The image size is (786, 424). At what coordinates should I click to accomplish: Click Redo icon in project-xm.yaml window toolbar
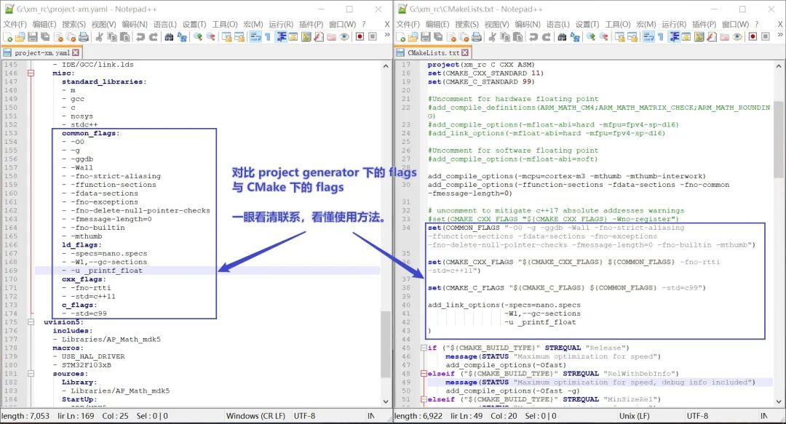pyautogui.click(x=154, y=36)
